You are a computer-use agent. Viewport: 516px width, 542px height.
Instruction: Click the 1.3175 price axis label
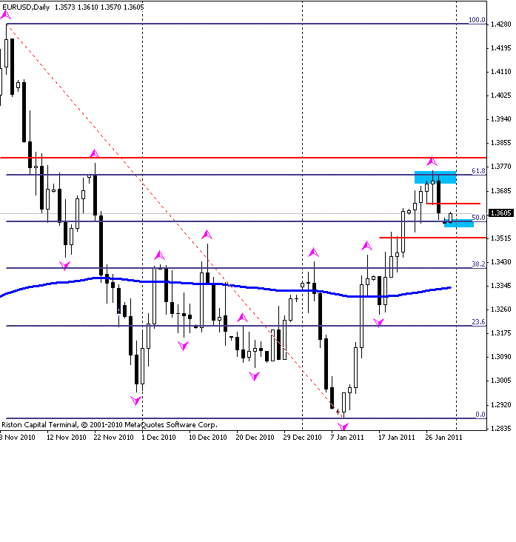(x=500, y=333)
